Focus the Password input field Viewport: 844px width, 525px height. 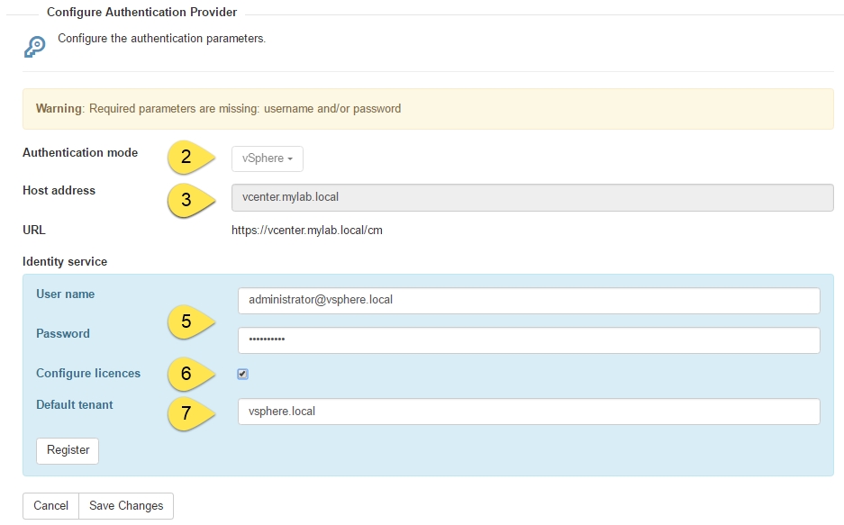point(529,340)
